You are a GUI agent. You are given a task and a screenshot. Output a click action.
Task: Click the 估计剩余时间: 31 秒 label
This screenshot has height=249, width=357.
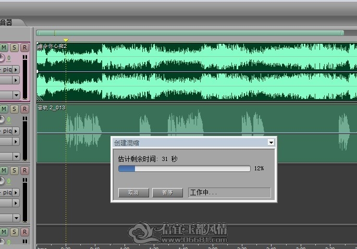click(148, 159)
